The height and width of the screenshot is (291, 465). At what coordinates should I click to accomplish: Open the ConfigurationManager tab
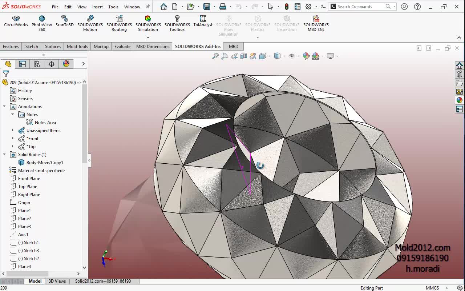(x=37, y=64)
